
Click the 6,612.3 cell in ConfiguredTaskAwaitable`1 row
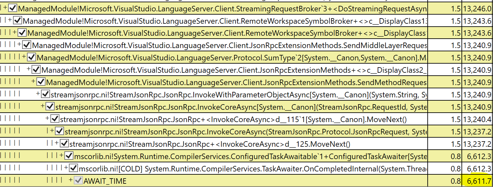click(x=477, y=156)
